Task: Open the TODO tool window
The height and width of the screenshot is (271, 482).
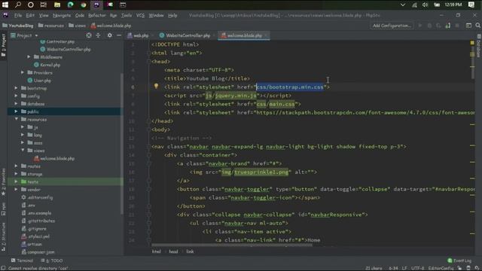Action: [52, 260]
